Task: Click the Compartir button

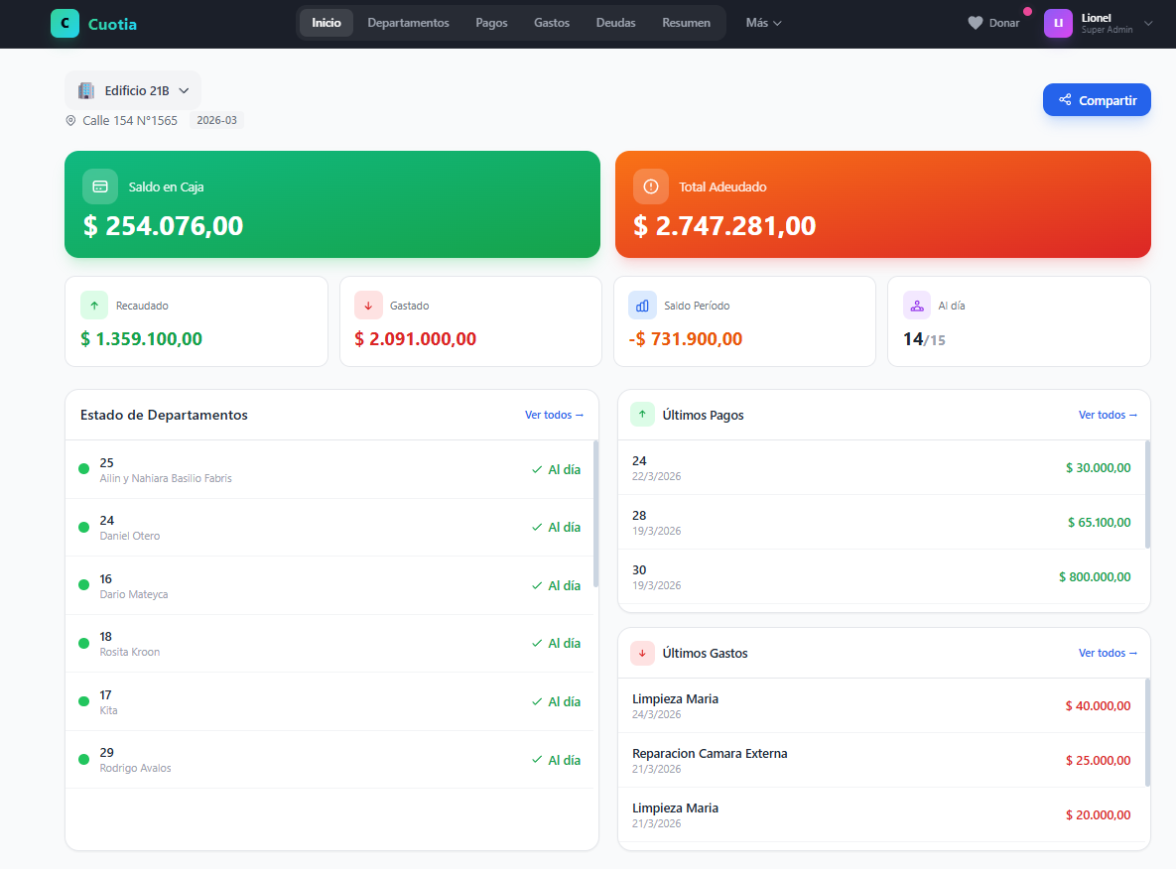Action: coord(1097,100)
